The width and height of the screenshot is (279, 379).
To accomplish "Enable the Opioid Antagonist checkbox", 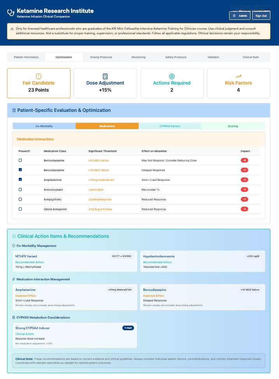I will click(20, 209).
